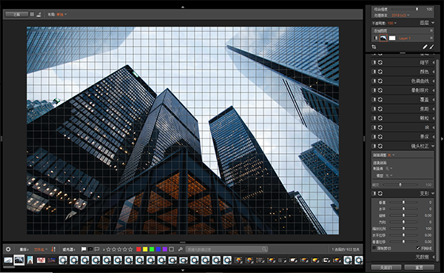This screenshot has height=273, width=444.
Task: Reset the 焦距 panel settings
Action: [380, 109]
